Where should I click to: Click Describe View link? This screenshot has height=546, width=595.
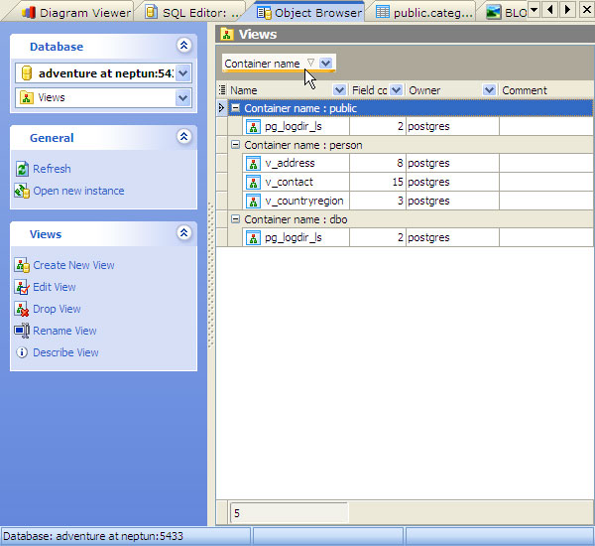point(65,352)
